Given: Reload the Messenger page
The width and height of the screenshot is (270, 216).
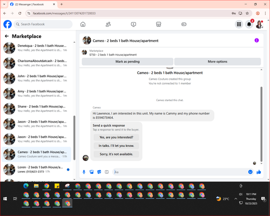Looking at the screenshot, I should (20, 13).
